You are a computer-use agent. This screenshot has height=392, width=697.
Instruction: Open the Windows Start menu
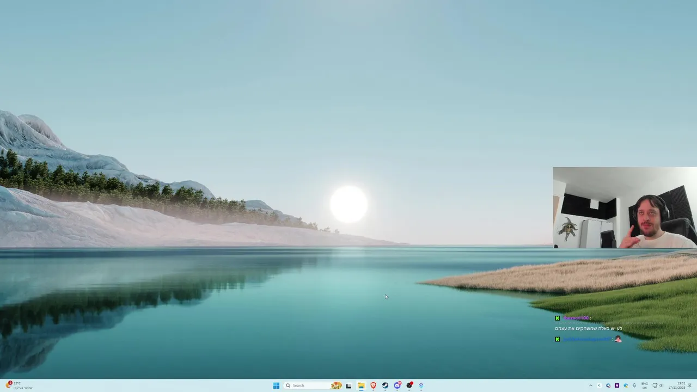click(276, 385)
